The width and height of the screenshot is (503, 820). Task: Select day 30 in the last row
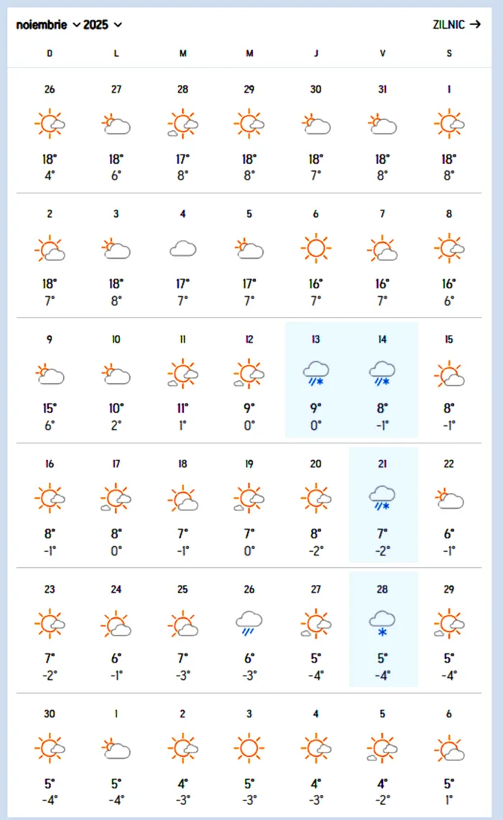(x=50, y=753)
